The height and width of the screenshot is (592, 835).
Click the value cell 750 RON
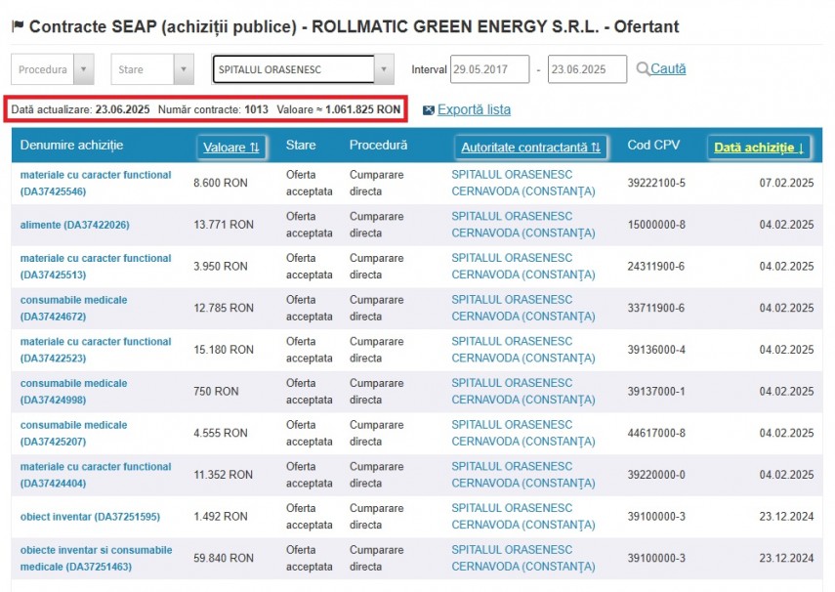point(216,392)
